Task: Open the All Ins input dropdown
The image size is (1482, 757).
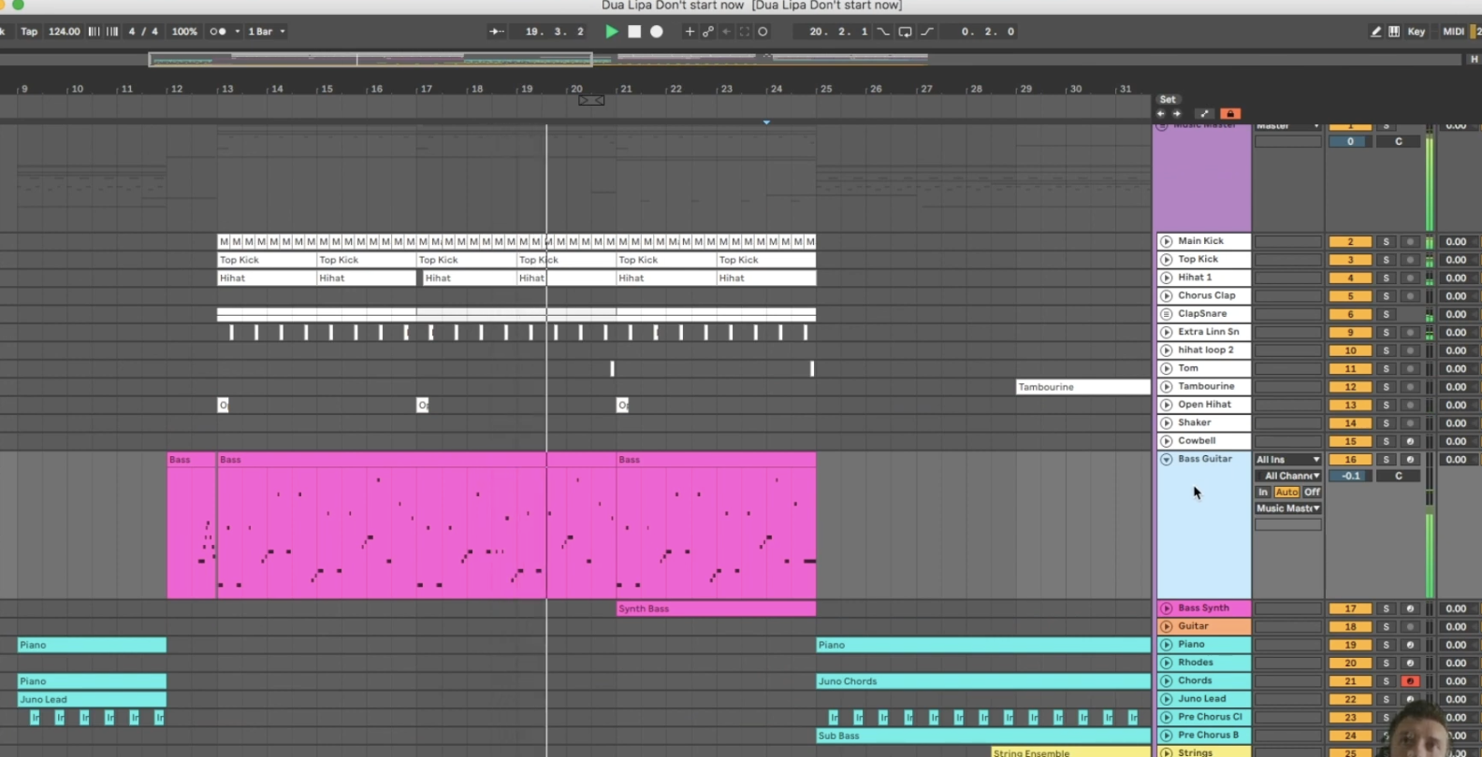Action: 1287,460
